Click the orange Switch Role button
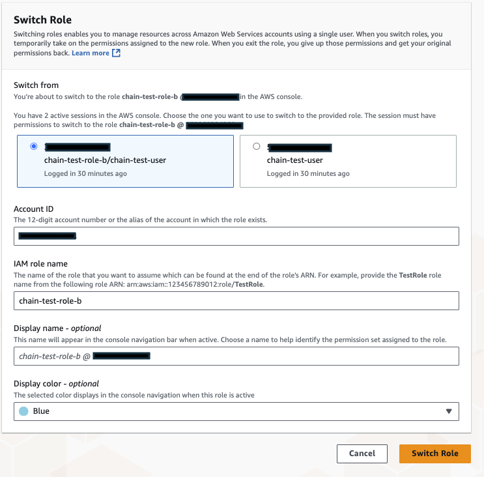 coord(434,454)
